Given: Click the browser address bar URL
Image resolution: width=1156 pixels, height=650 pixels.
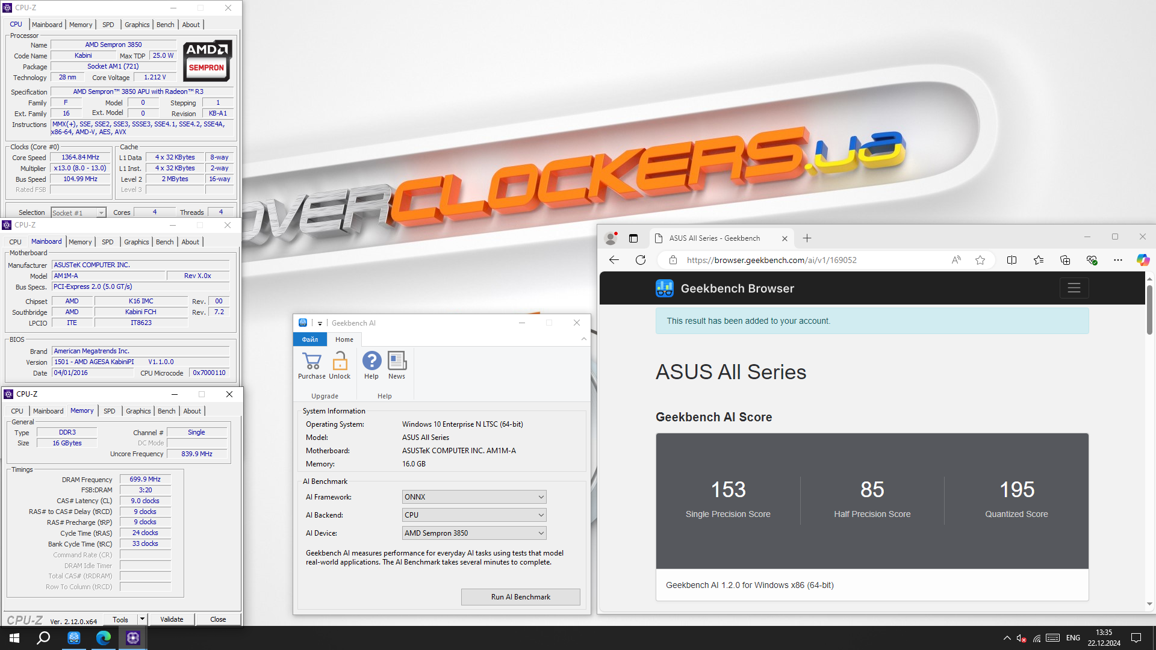Looking at the screenshot, I should (771, 260).
